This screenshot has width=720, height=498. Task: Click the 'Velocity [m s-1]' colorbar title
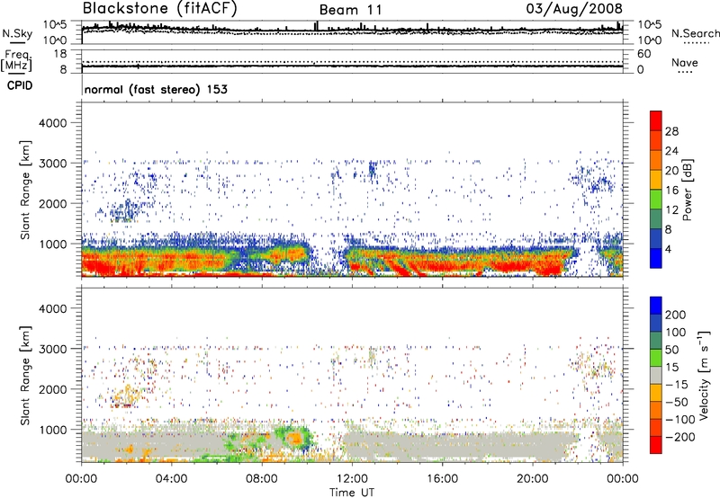(x=704, y=375)
